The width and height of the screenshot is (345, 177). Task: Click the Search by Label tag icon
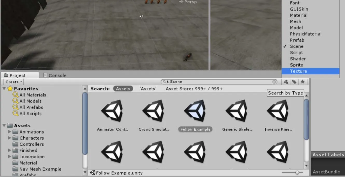[x=294, y=82]
